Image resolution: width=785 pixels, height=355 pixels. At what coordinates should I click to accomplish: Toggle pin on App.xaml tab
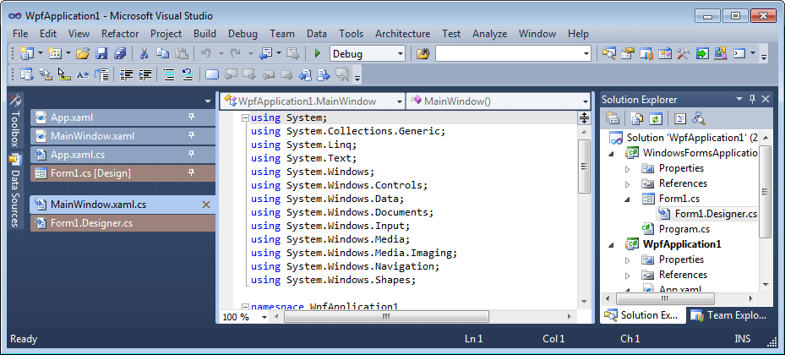(x=191, y=117)
